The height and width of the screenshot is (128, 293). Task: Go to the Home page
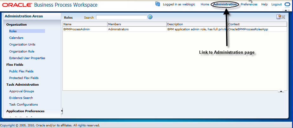(x=205, y=4)
